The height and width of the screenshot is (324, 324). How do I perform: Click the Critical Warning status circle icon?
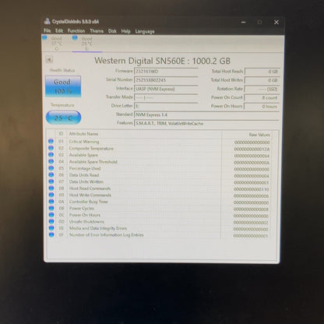tap(51, 141)
